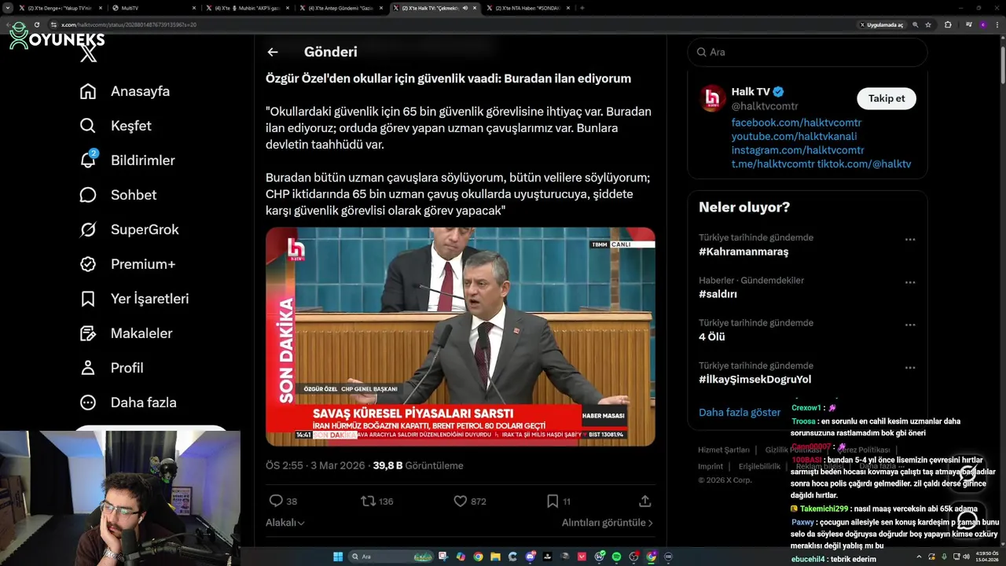This screenshot has width=1006, height=566.
Task: Open Daha fazla menu in sidebar
Action: (128, 402)
